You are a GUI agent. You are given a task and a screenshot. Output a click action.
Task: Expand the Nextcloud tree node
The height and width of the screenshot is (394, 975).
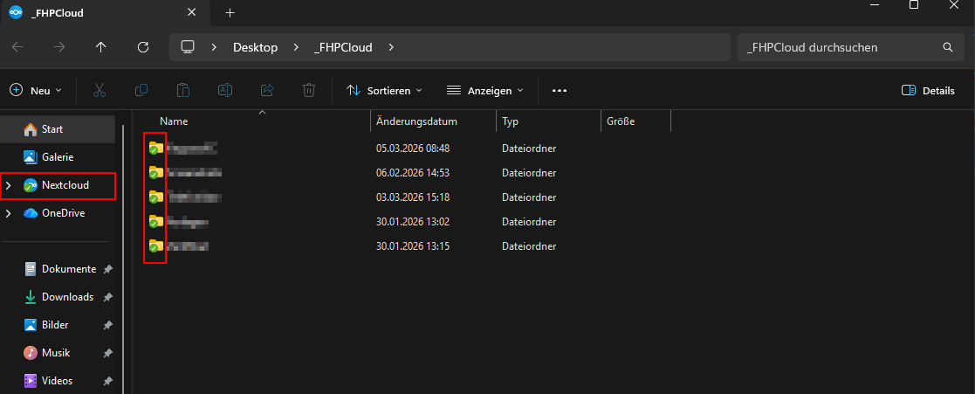click(x=8, y=185)
